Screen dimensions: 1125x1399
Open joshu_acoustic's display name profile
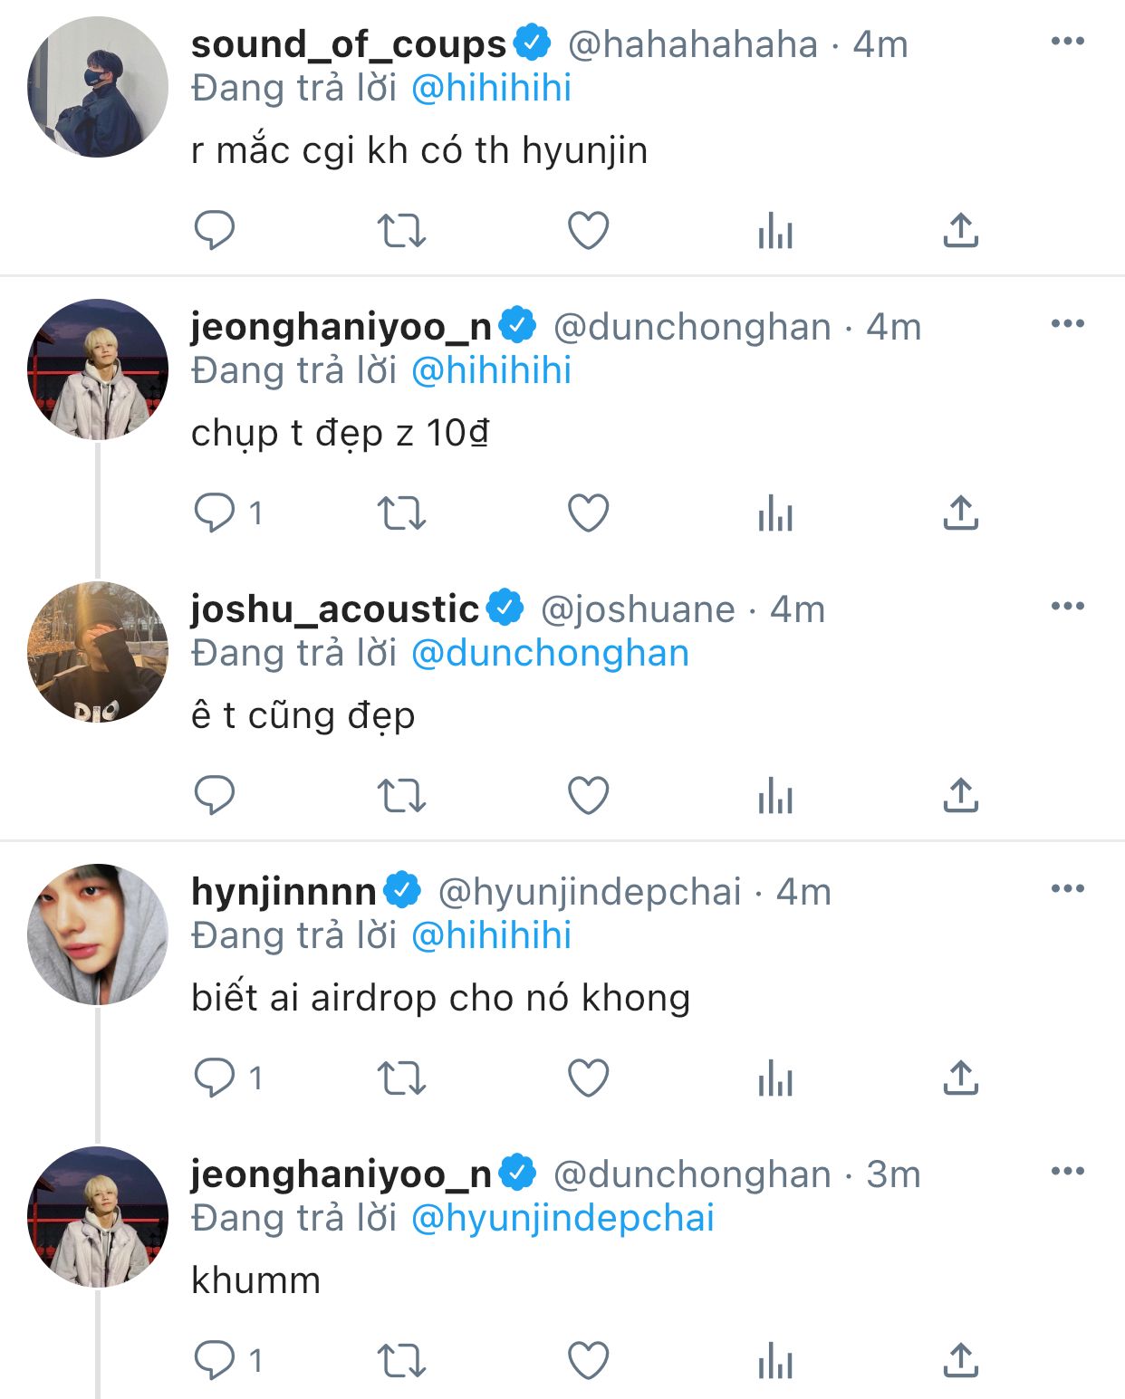[x=334, y=609]
